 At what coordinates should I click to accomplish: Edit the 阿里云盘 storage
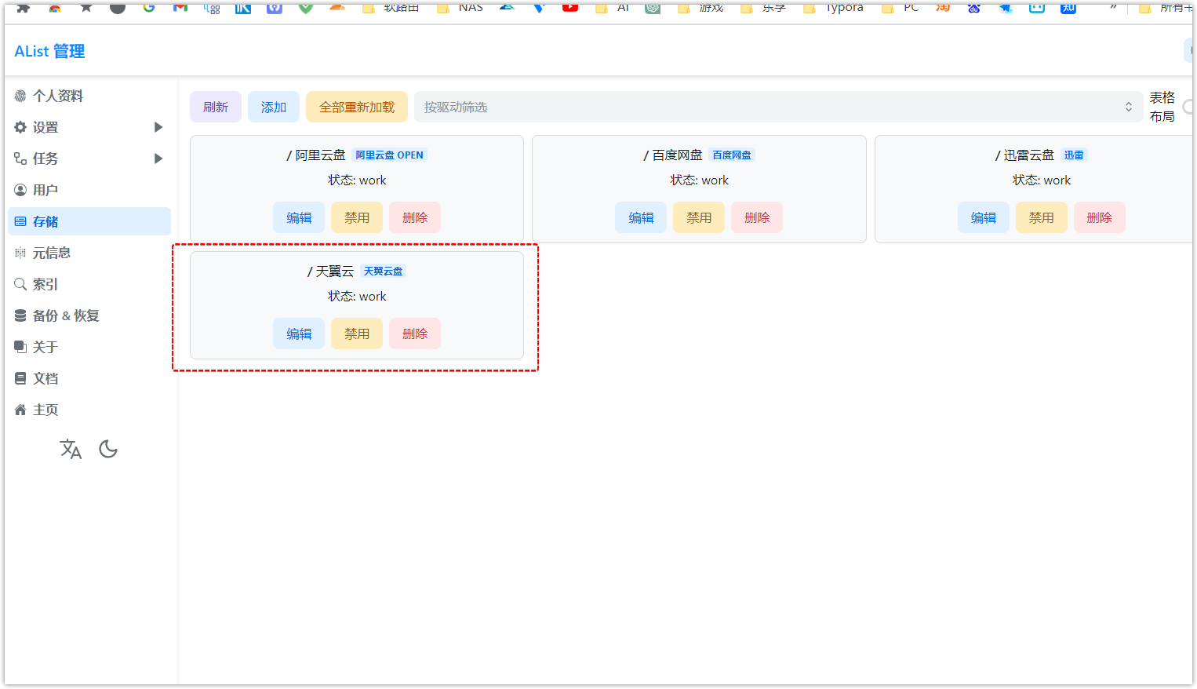(299, 217)
